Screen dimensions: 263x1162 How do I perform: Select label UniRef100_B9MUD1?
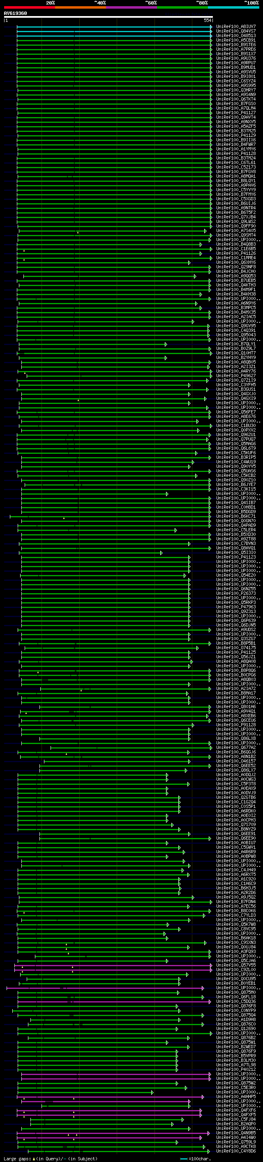coord(235,67)
